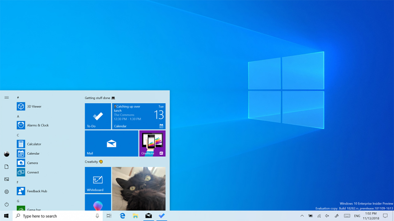Open Settings from the Start sidebar
This screenshot has height=221, width=394.
(6, 192)
